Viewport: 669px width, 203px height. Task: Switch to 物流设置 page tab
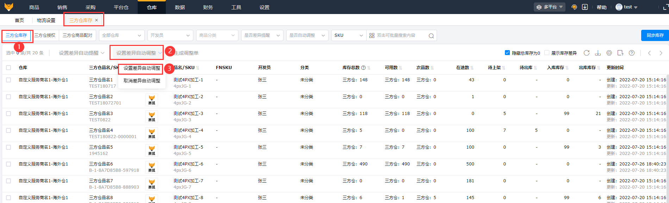pos(46,20)
